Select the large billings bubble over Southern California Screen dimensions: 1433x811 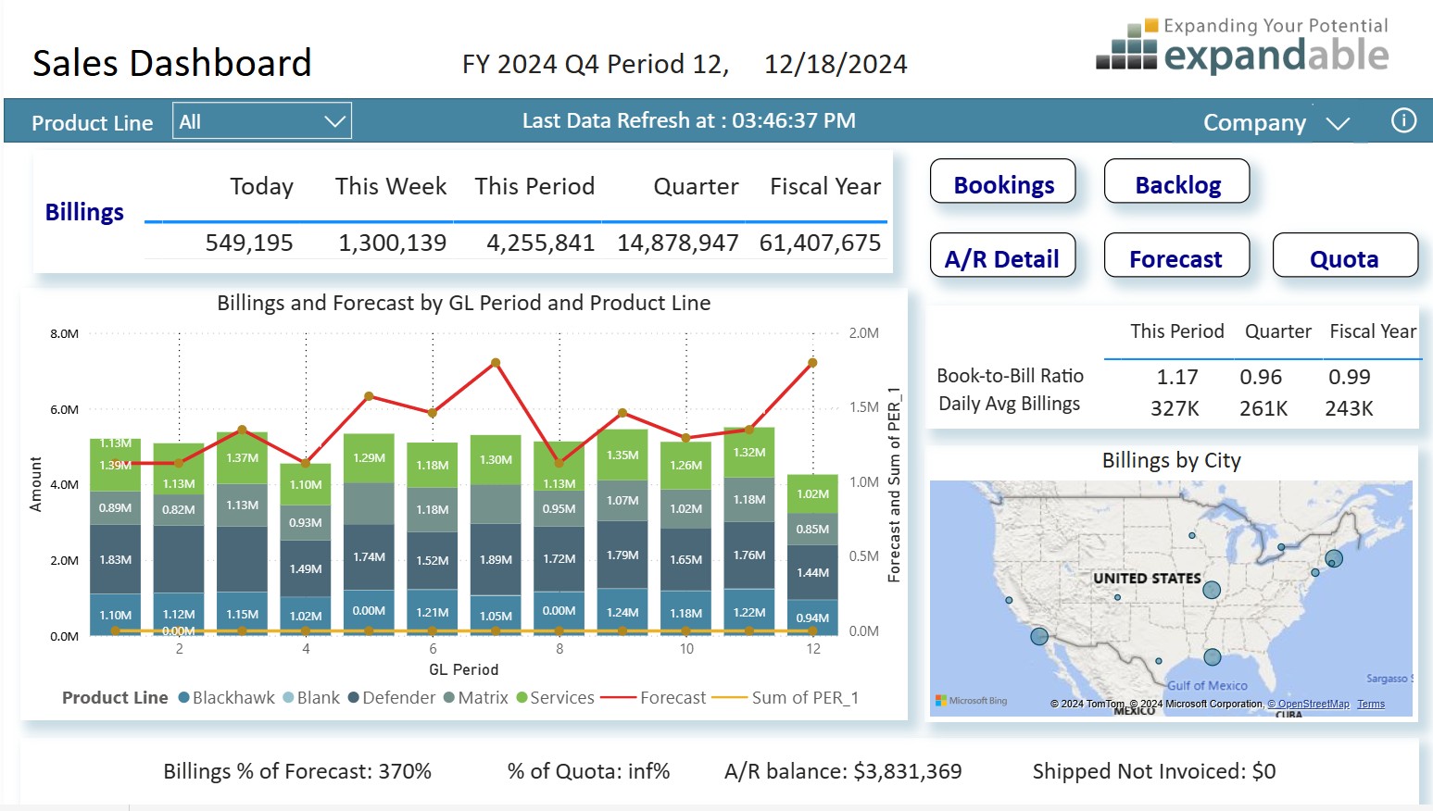click(1037, 636)
